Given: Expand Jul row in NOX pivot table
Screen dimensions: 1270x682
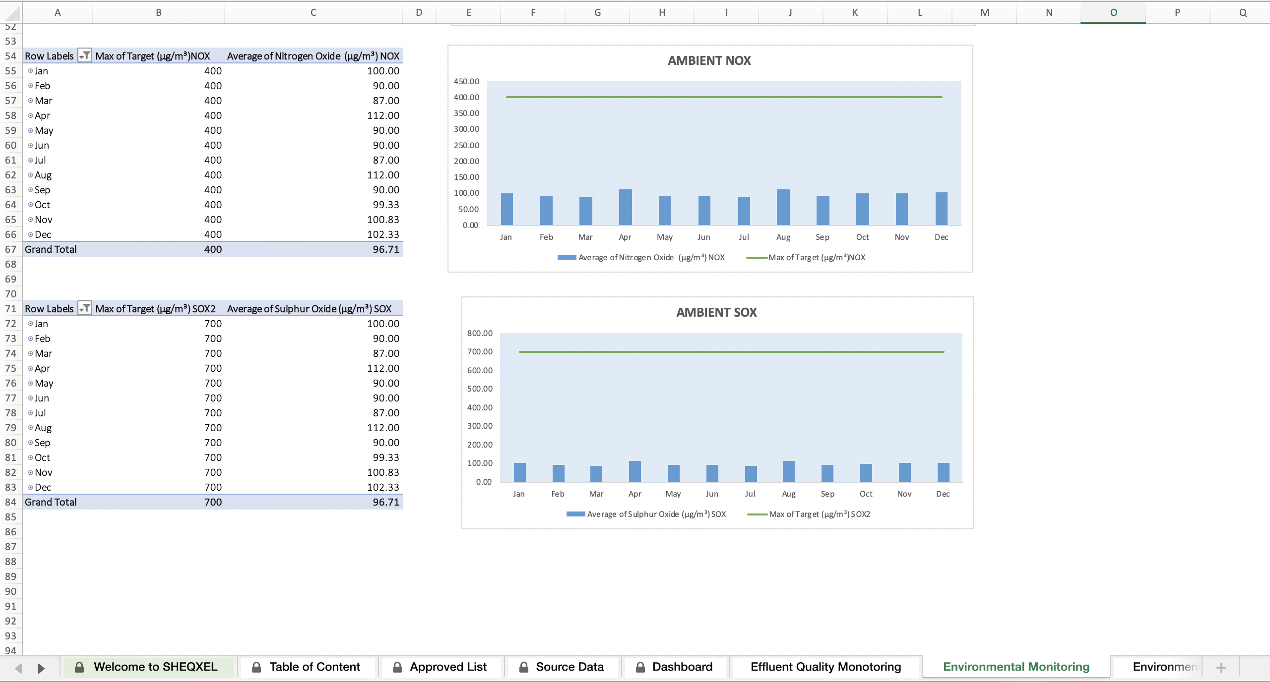Looking at the screenshot, I should [30, 160].
